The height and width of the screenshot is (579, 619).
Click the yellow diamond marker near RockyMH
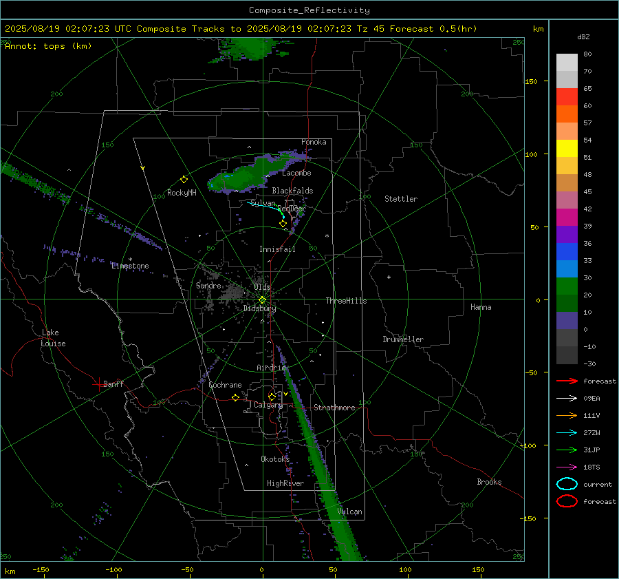184,180
